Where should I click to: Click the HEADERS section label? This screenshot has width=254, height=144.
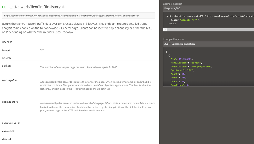pyautogui.click(x=7, y=42)
